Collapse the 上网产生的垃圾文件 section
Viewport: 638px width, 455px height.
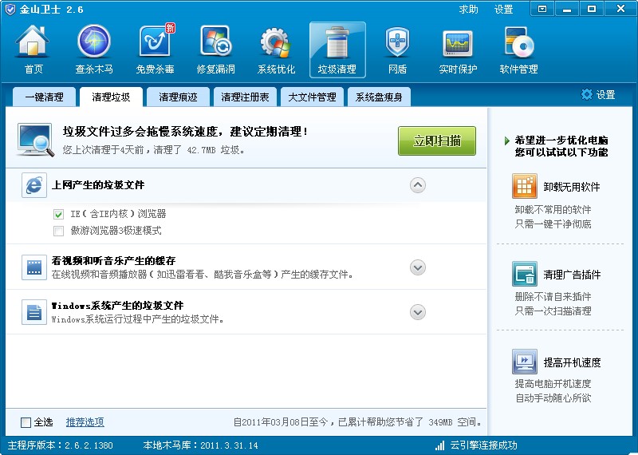click(x=417, y=185)
